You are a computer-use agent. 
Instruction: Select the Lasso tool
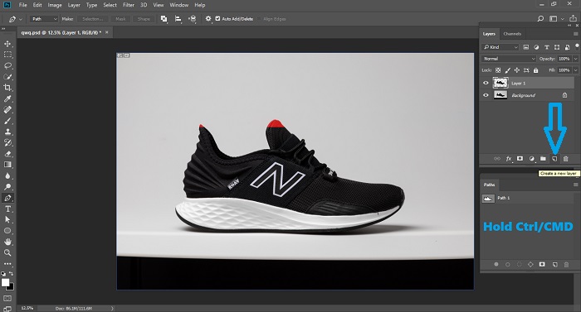coord(7,66)
